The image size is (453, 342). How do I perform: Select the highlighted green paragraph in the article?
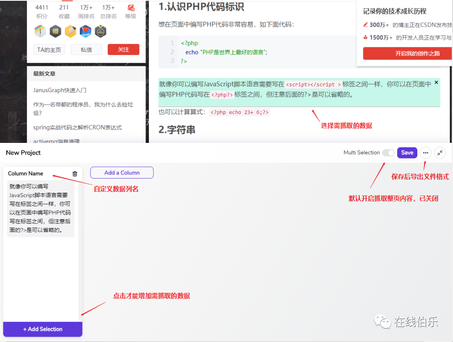click(299, 92)
